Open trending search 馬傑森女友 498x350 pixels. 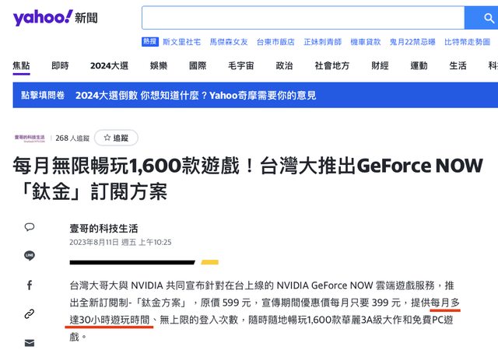(229, 42)
